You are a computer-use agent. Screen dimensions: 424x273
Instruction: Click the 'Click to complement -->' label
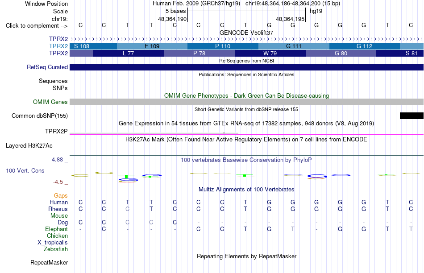37,26
